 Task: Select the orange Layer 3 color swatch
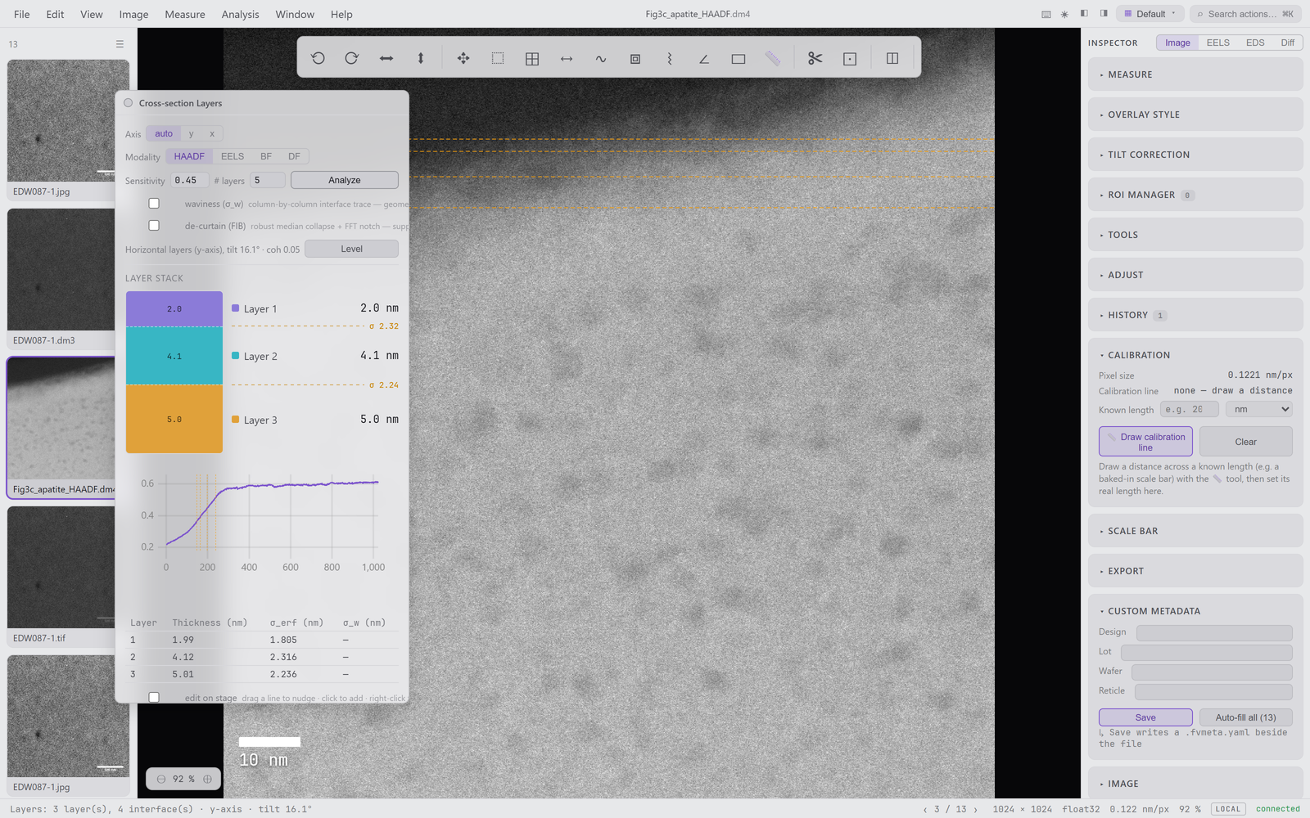pyautogui.click(x=236, y=420)
